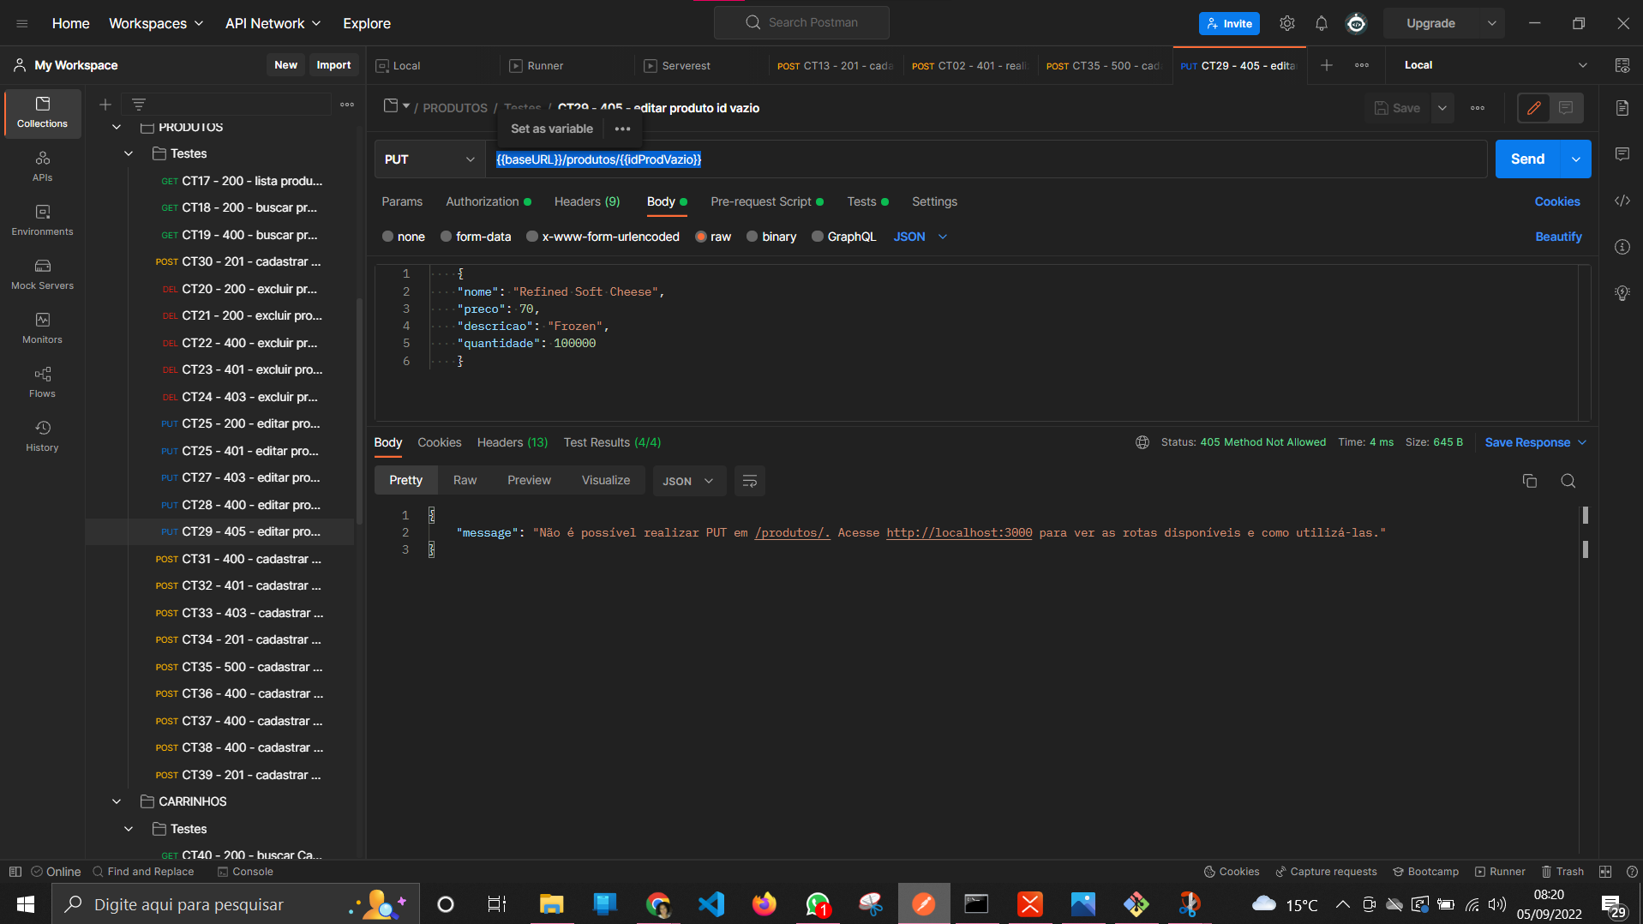Switch to edit mode pencil icon

click(1534, 108)
